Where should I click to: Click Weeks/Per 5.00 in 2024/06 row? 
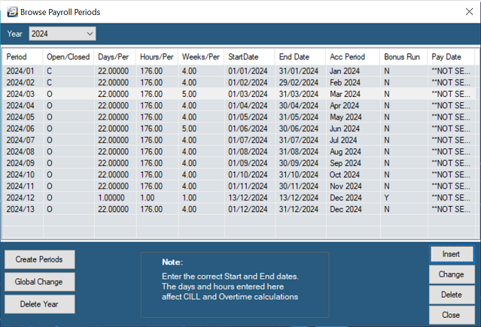click(189, 129)
